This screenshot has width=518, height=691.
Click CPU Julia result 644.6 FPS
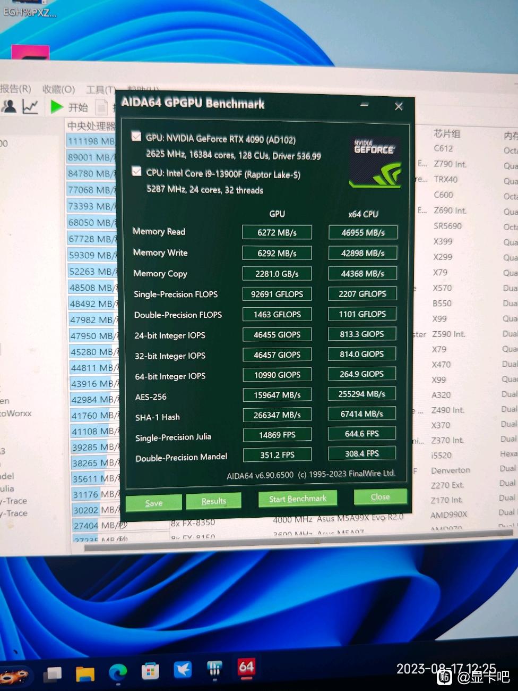(362, 434)
